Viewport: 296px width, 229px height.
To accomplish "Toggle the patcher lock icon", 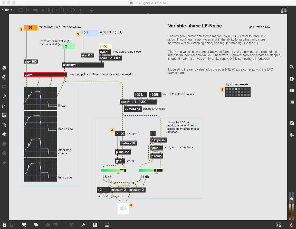I will tap(4, 225).
